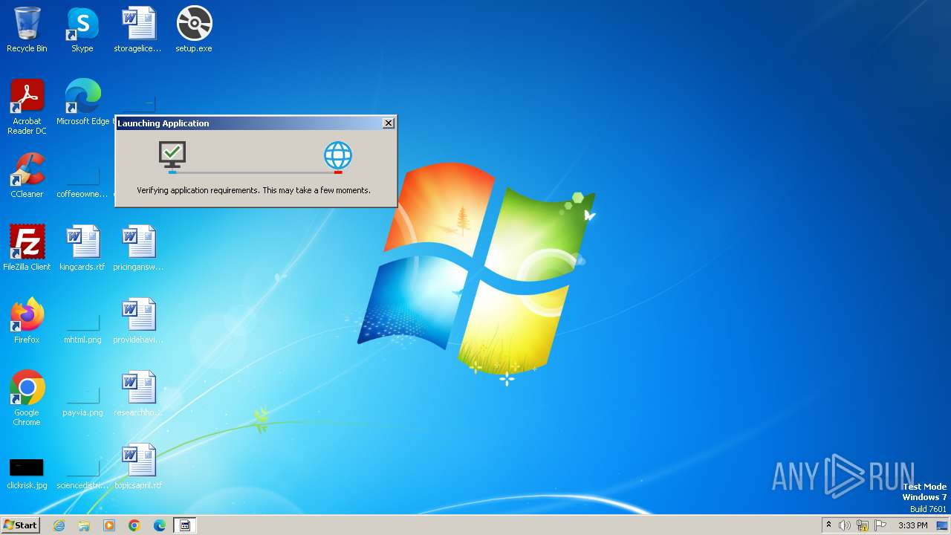Select the Microsoft Edge desktop shortcut
This screenshot has width=951, height=535.
83,103
